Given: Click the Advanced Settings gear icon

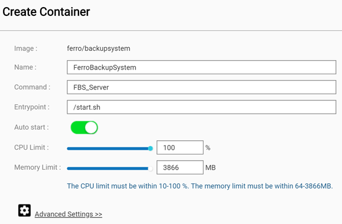Looking at the screenshot, I should [x=24, y=210].
